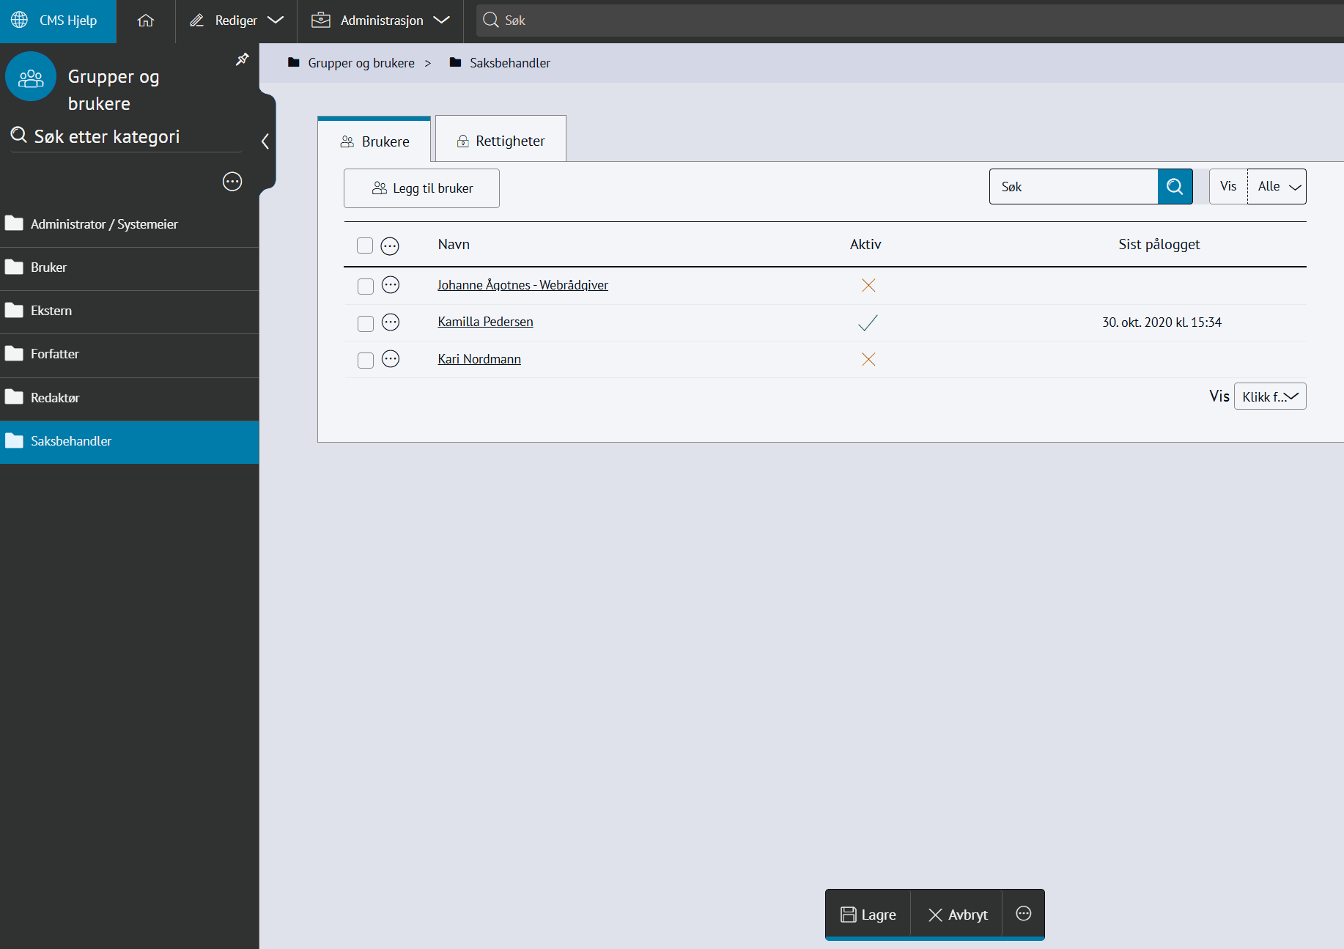Switch to the Rettigheter tab

tap(501, 141)
